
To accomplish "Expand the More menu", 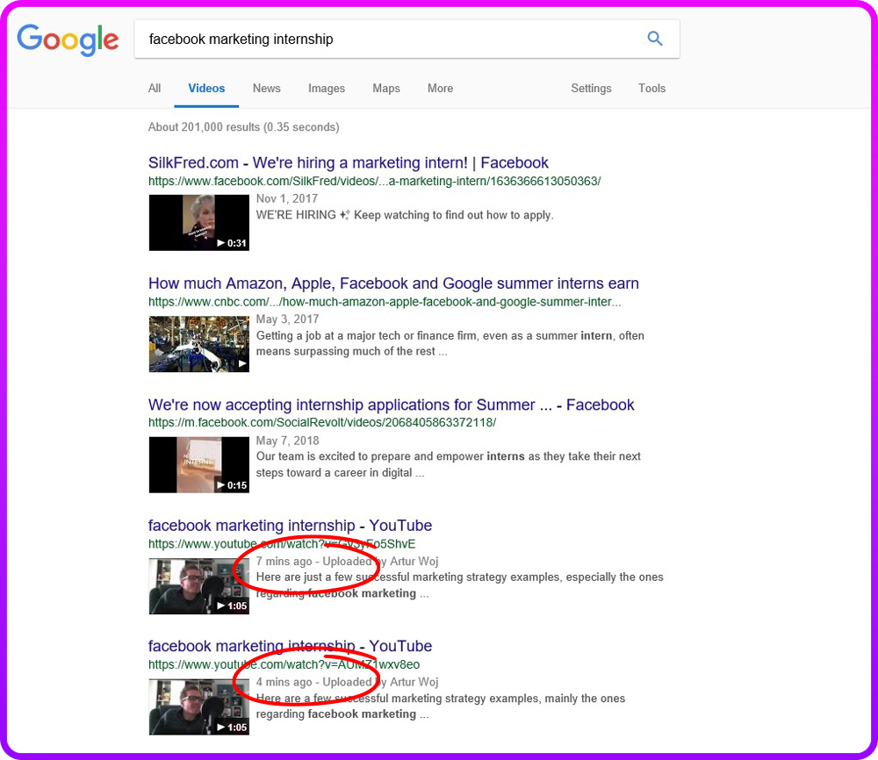I will pyautogui.click(x=440, y=89).
